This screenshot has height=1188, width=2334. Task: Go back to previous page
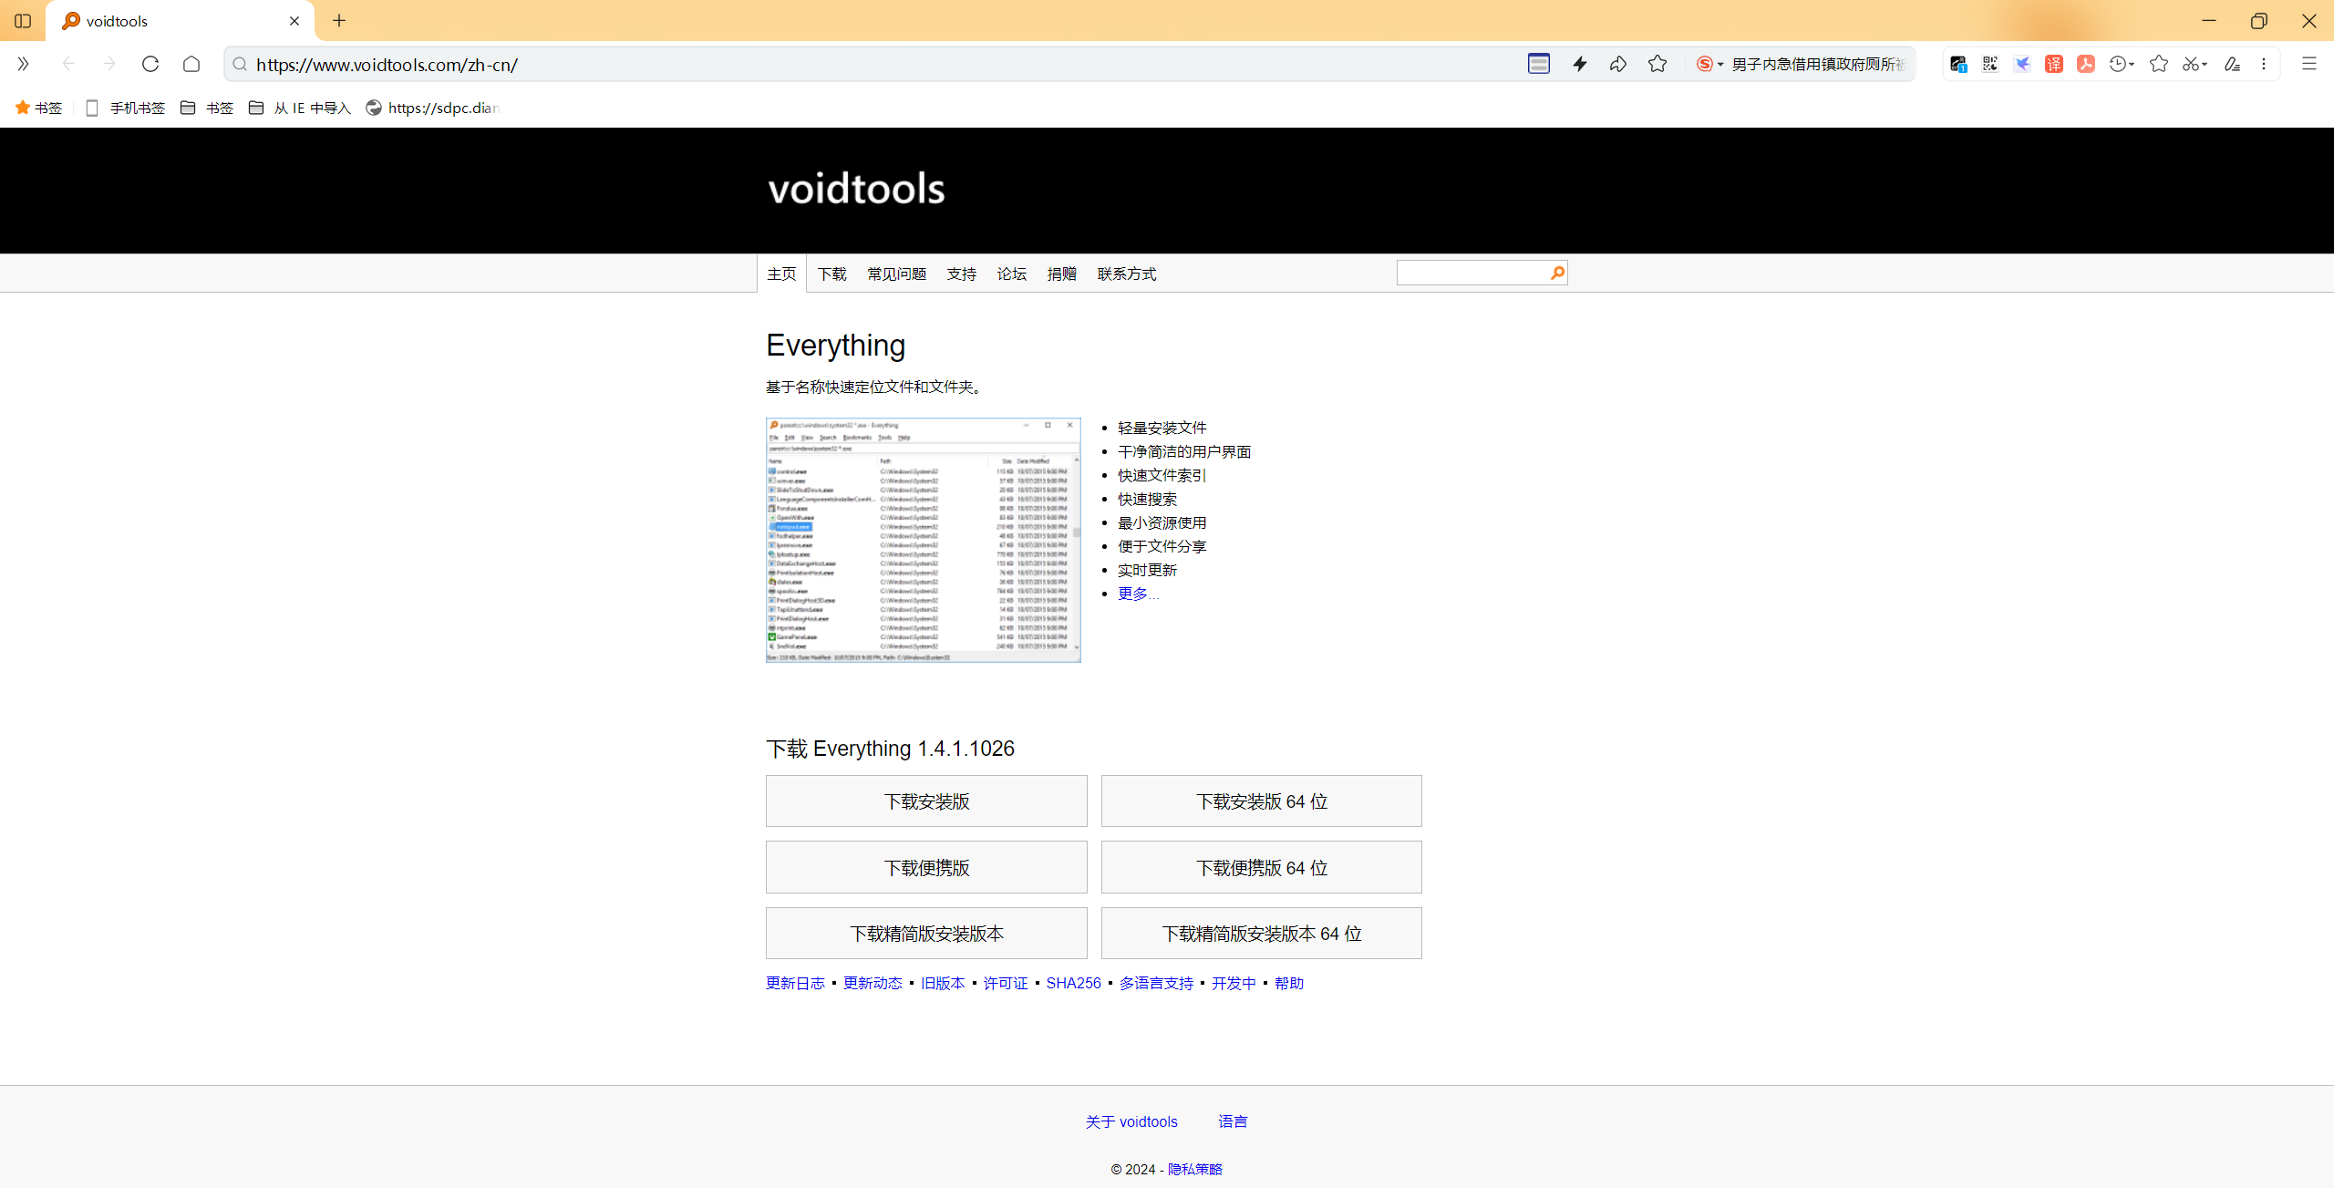pos(68,64)
